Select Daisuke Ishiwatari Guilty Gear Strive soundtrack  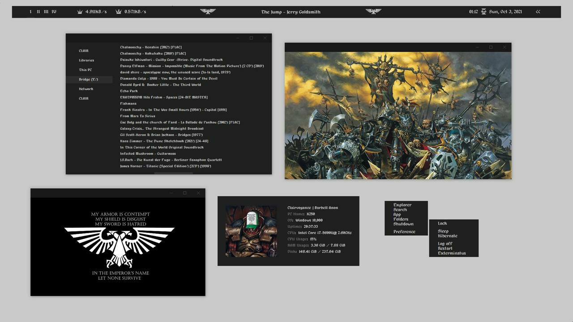[171, 59]
